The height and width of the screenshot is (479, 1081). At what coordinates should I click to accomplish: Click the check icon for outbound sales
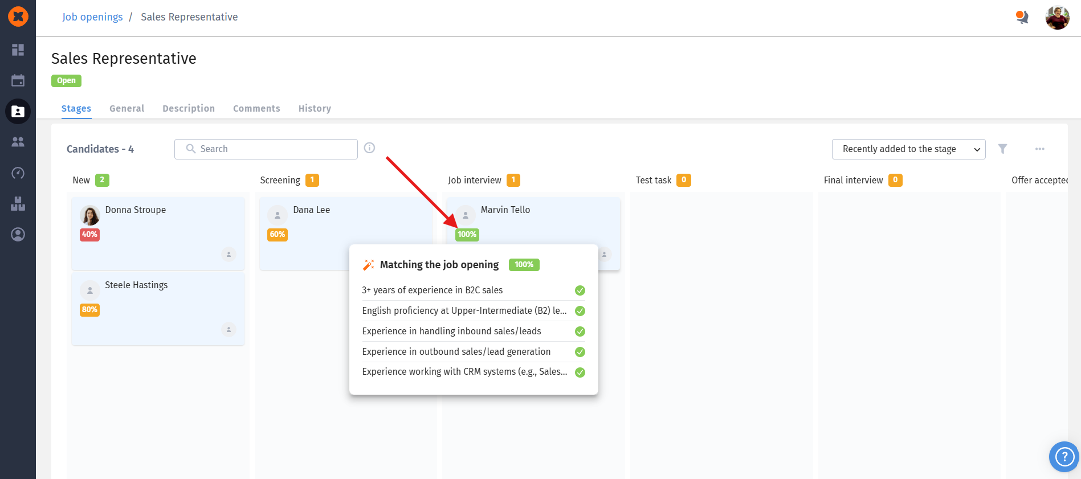click(x=580, y=352)
